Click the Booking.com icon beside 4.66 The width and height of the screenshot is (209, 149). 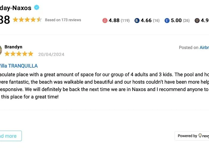[137, 21]
